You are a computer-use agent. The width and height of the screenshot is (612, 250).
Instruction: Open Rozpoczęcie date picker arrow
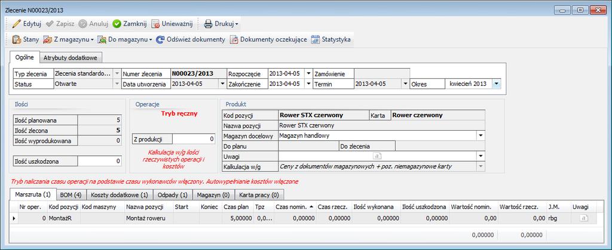pyautogui.click(x=308, y=73)
